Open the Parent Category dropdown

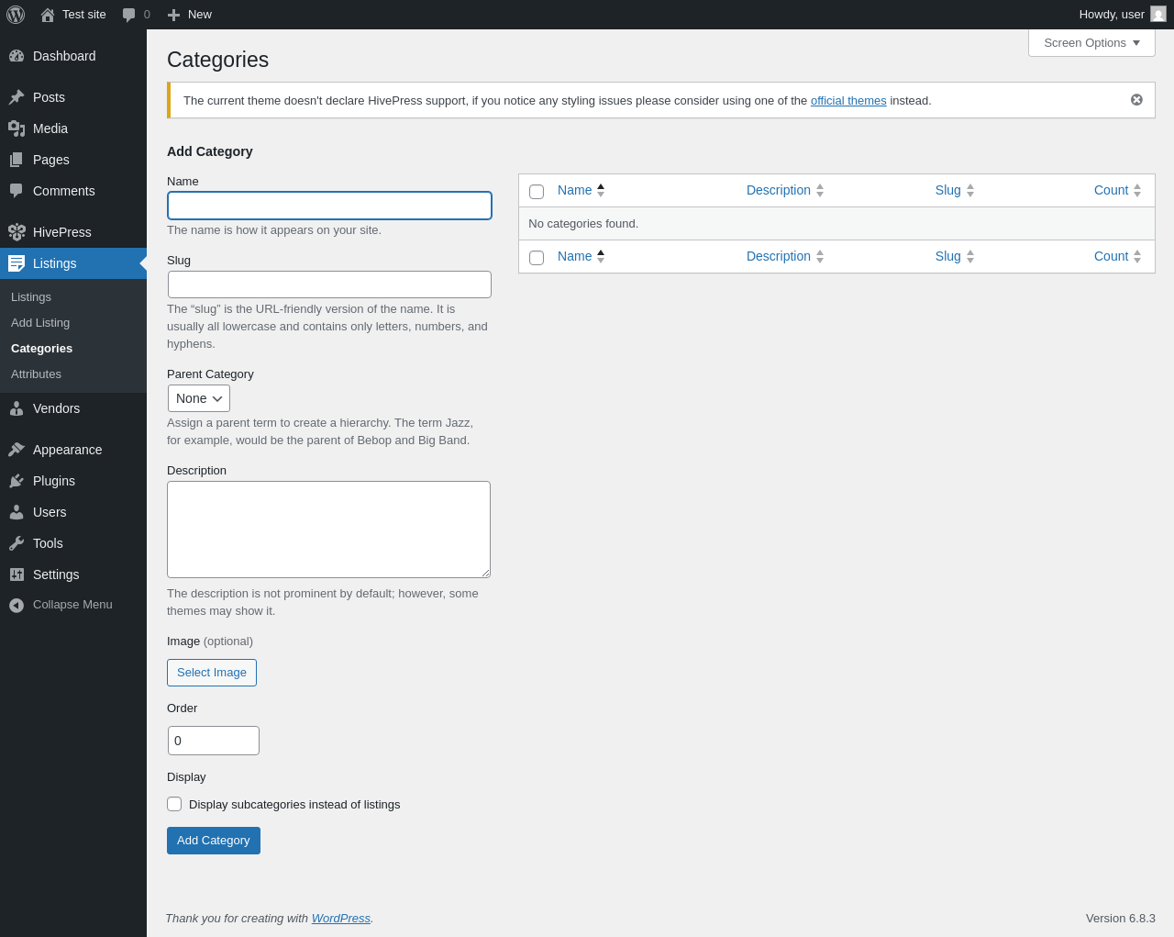[199, 398]
